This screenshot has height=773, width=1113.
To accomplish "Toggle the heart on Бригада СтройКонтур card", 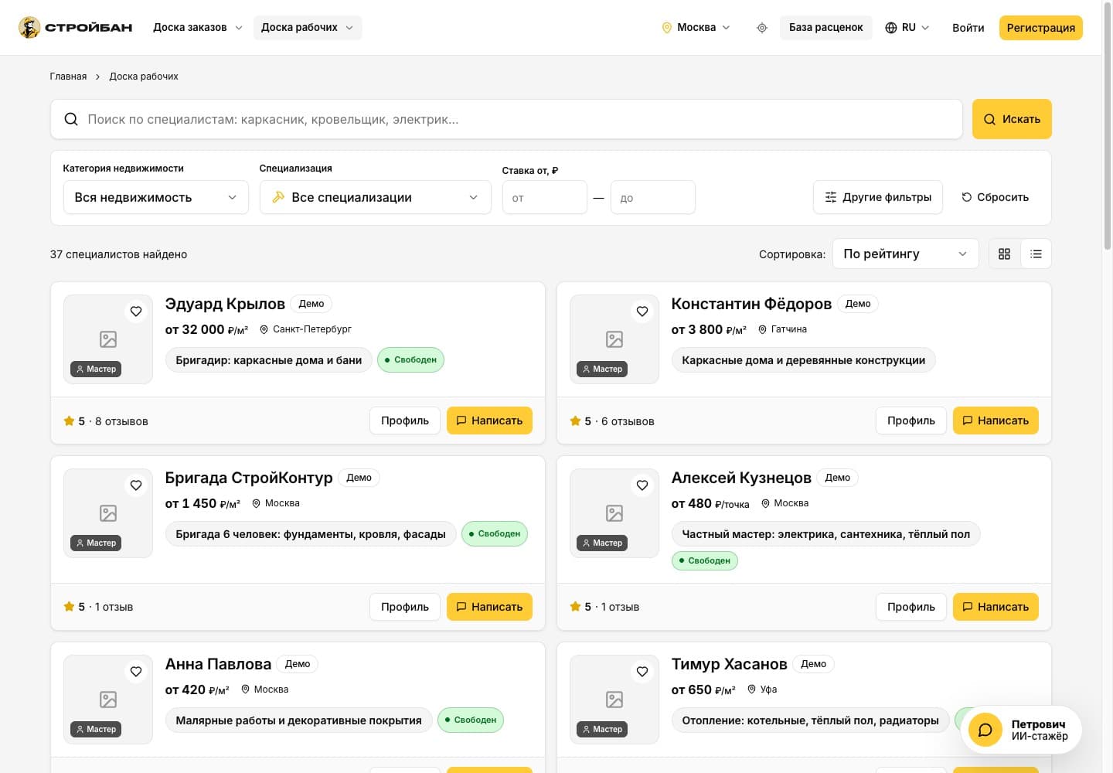I will (136, 485).
